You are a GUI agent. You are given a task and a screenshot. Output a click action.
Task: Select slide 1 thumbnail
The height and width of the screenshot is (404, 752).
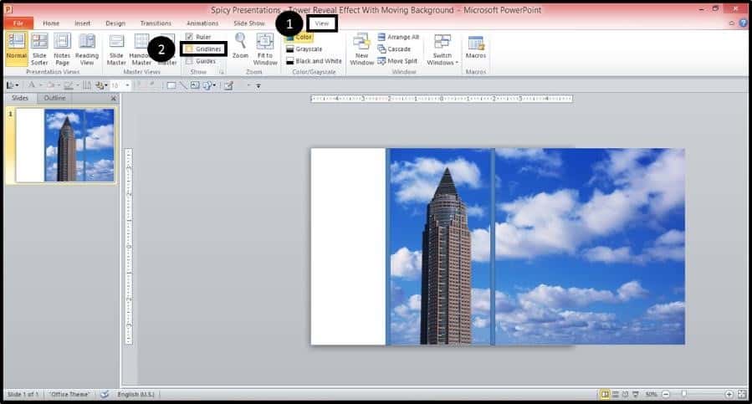(x=65, y=146)
